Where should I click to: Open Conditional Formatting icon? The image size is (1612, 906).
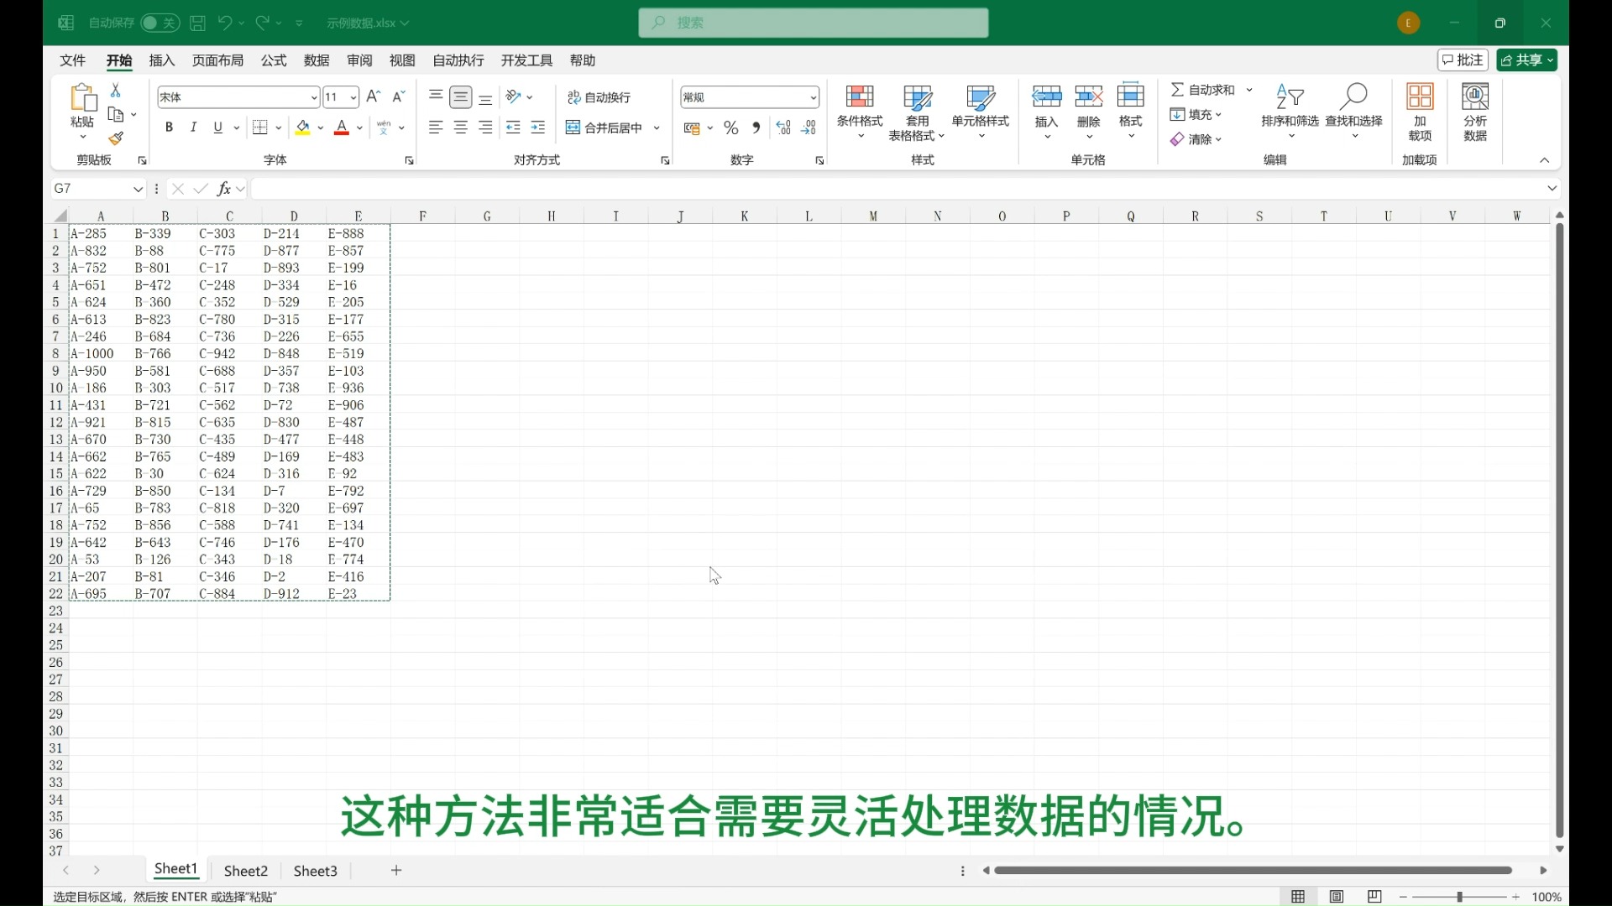click(x=859, y=96)
